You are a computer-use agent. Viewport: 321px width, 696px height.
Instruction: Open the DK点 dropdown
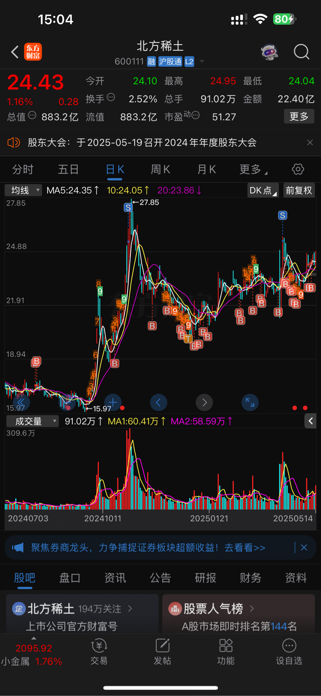(x=263, y=190)
